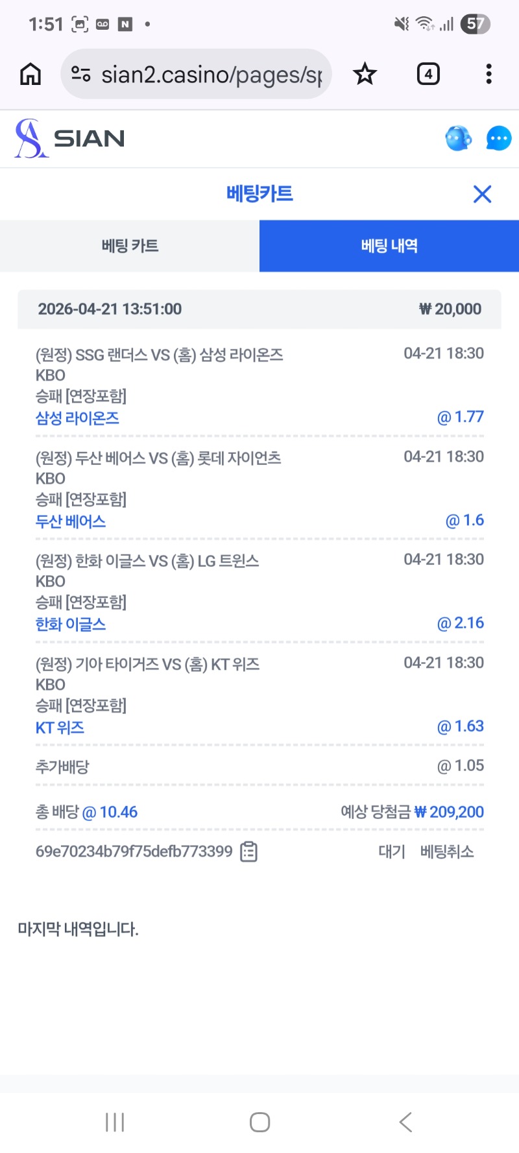Select the 베팅 내역 tab
This screenshot has height=1153, width=519.
pos(389,246)
